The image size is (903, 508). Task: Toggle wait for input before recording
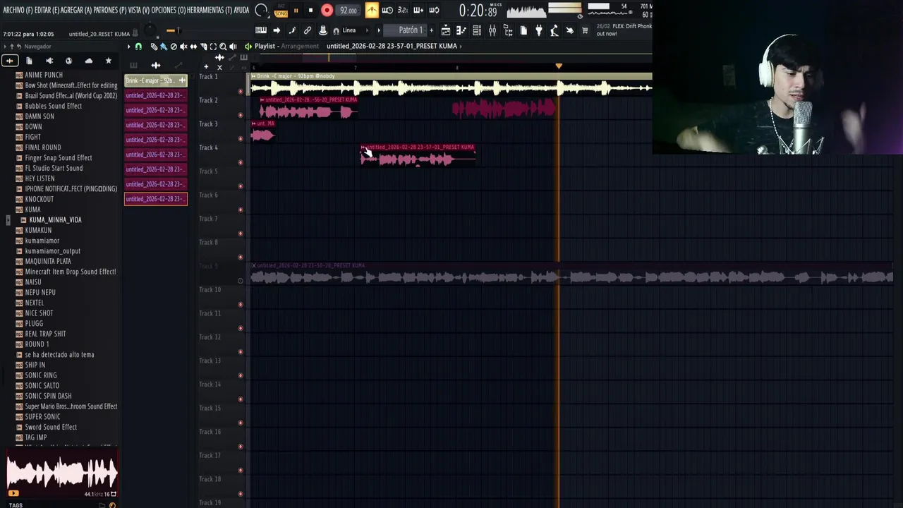click(x=387, y=10)
